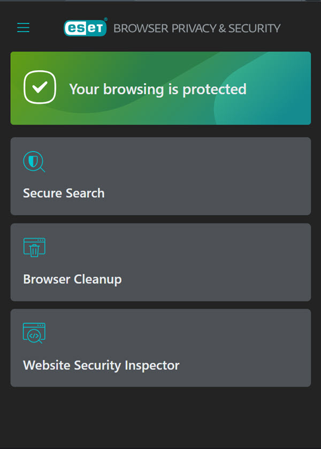Click the ESET logo in header
This screenshot has height=449, width=321.
[x=85, y=28]
